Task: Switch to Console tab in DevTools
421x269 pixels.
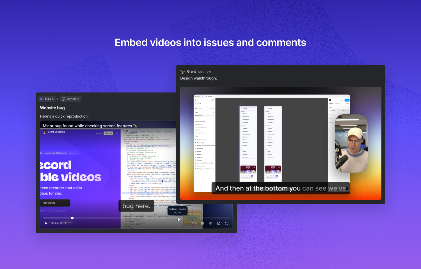Action: tap(142, 131)
